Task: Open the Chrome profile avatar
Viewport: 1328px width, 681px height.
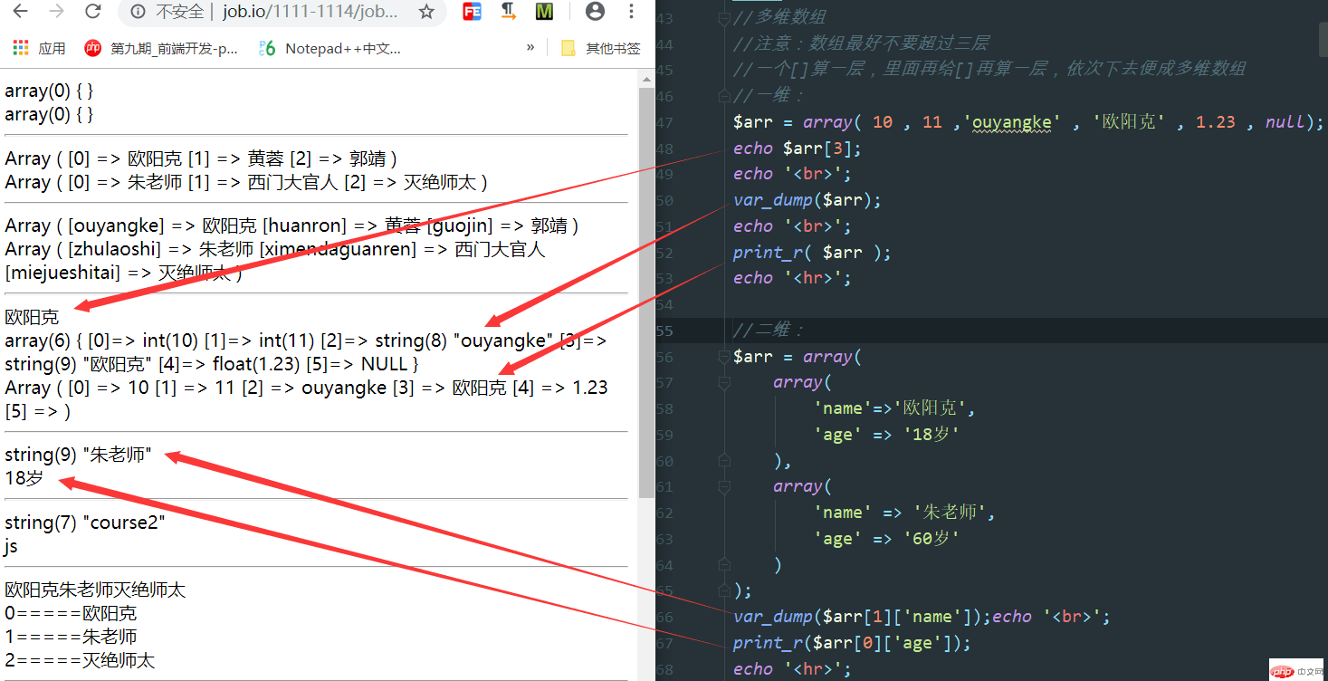Action: [x=595, y=12]
